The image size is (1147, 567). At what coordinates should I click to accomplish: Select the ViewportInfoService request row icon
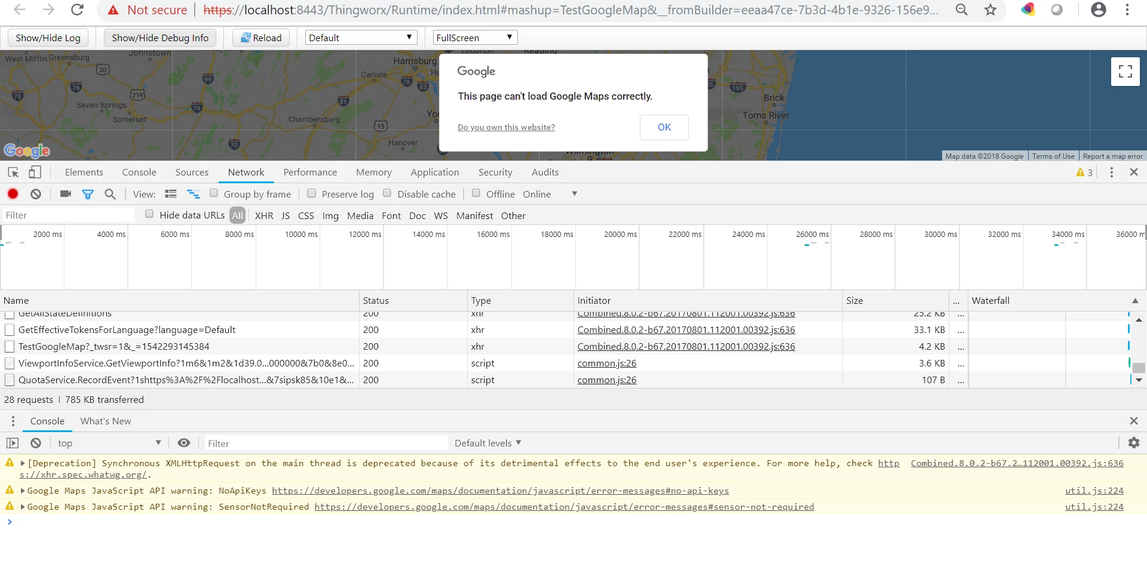pos(10,363)
